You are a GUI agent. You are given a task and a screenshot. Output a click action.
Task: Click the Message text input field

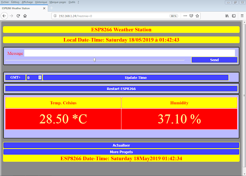tap(130, 53)
